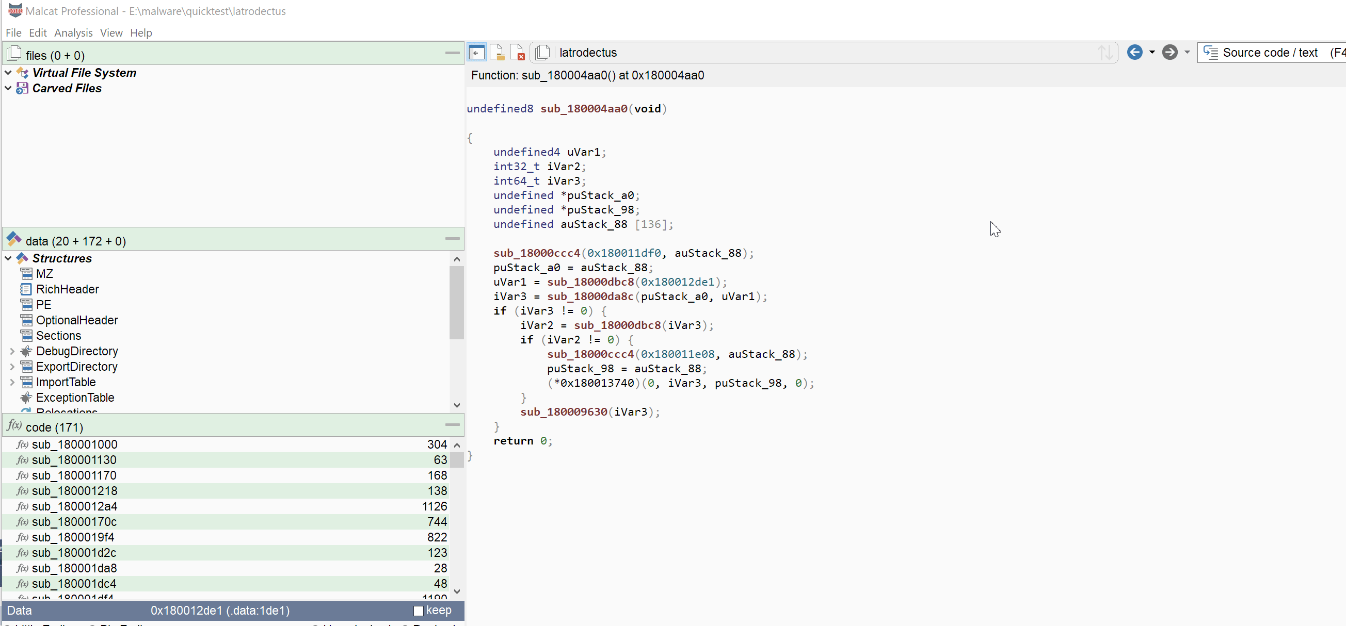Screen dimensions: 1346x626
Task: Click the data panel header icon
Action: point(14,239)
